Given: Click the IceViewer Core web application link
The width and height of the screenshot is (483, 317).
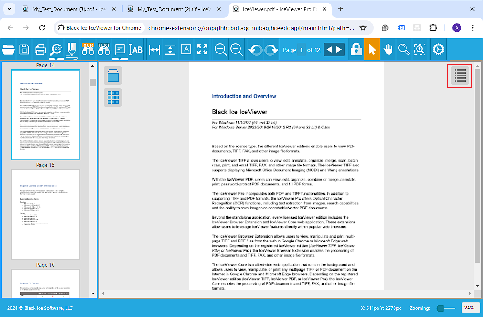Looking at the screenshot, I should coord(297,222).
